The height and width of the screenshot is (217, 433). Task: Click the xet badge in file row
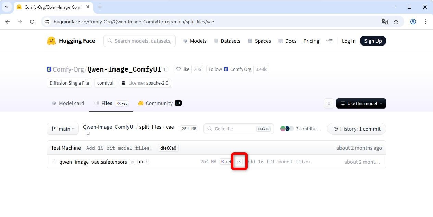tap(225, 162)
